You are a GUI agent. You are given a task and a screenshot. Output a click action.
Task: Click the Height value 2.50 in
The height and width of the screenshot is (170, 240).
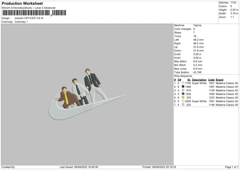(x=234, y=10)
